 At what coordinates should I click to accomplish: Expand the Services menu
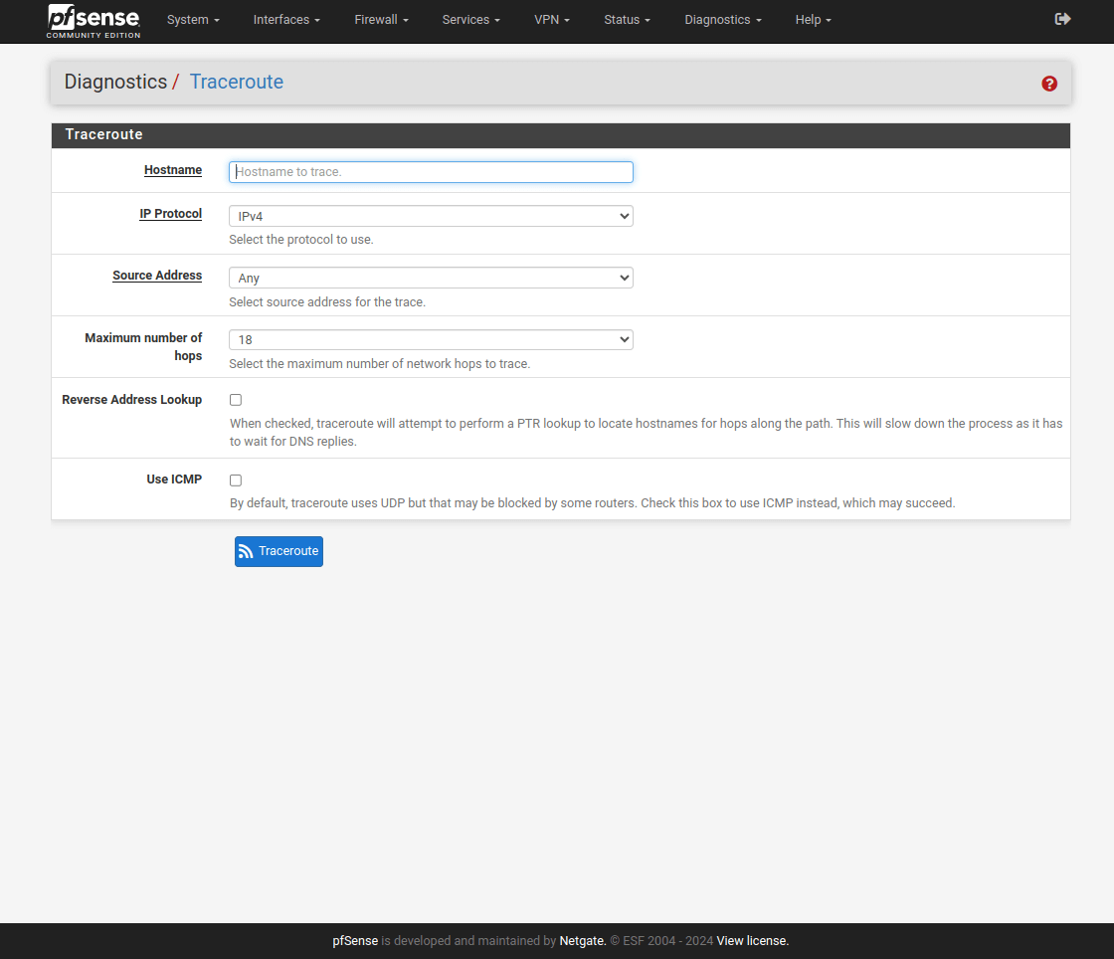click(470, 20)
